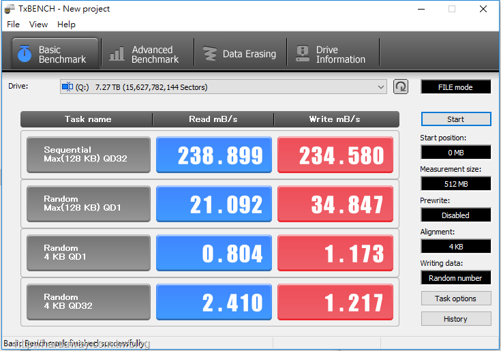This screenshot has height=351, width=501.
Task: Close the TxBENCH window
Action: tap(483, 9)
